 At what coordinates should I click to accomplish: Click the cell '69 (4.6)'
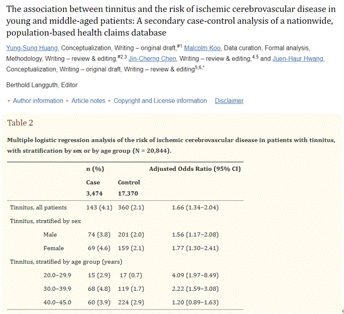point(99,248)
